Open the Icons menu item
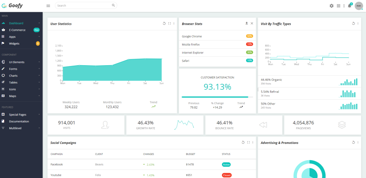This screenshot has height=178, width=366. tap(21, 89)
